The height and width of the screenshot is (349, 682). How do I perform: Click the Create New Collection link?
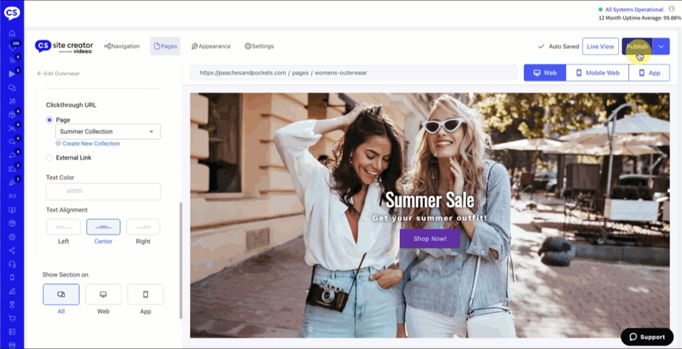91,144
